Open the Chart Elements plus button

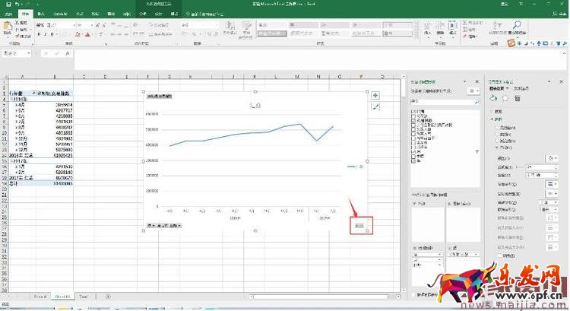375,96
